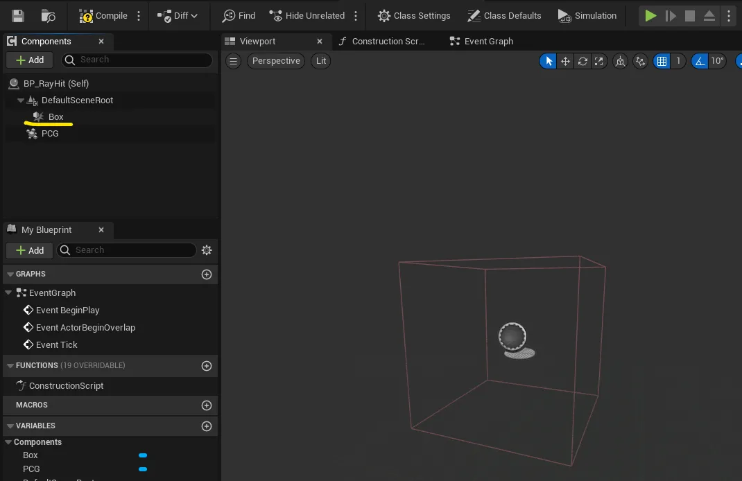Open the Compile options menu
The image size is (742, 481).
139,16
